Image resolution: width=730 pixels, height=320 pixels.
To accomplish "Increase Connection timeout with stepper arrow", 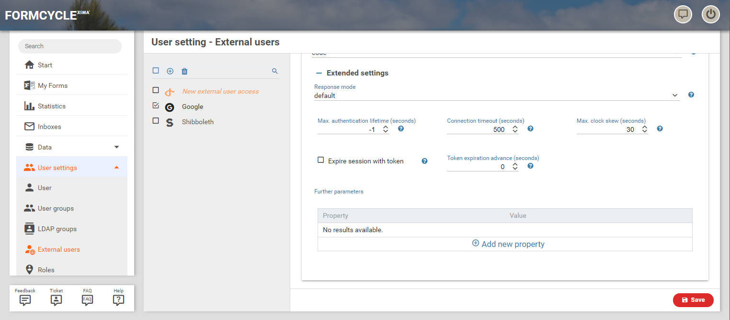I will [x=515, y=127].
